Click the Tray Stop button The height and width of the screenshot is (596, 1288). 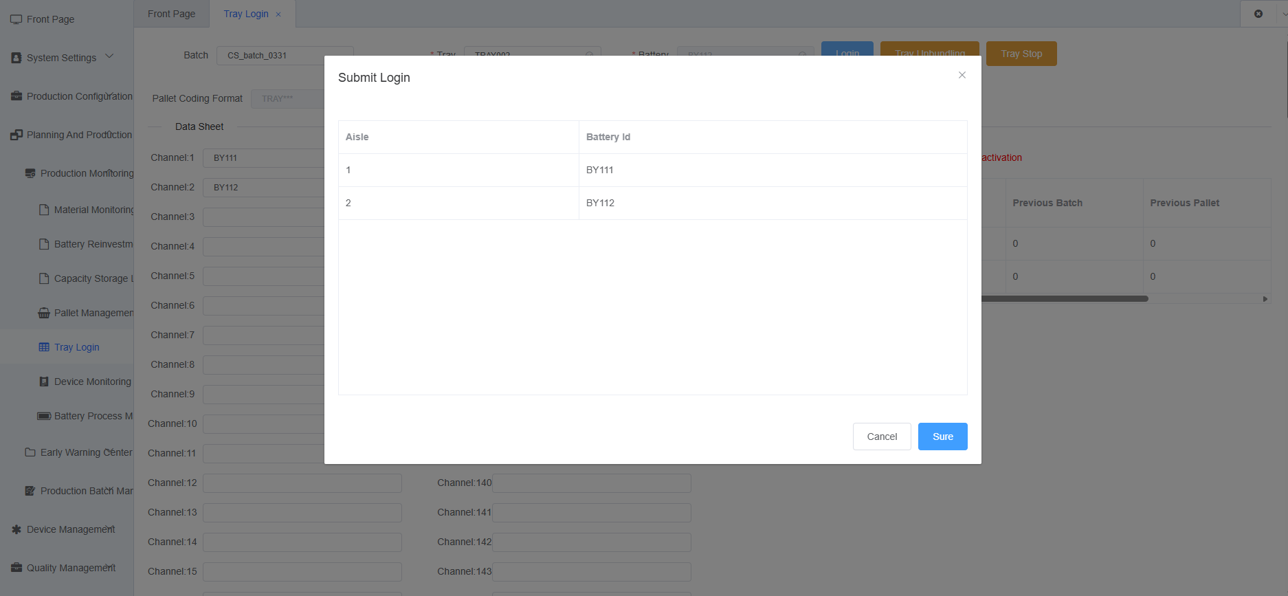point(1021,54)
